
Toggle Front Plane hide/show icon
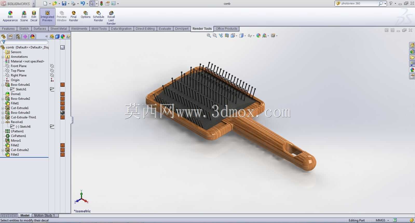[52, 66]
